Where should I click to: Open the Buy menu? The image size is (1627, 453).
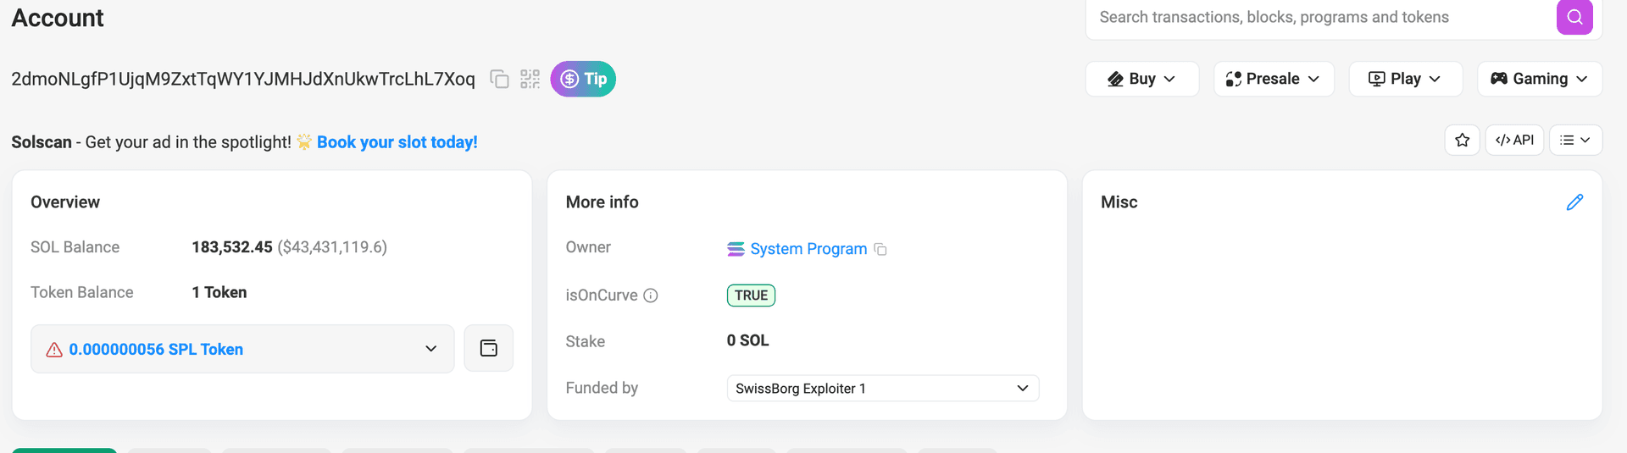[x=1141, y=79]
